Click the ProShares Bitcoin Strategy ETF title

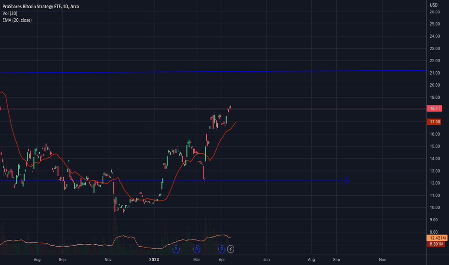40,6
